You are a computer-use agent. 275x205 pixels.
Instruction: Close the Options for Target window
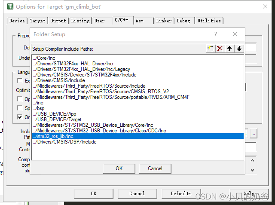point(265,7)
